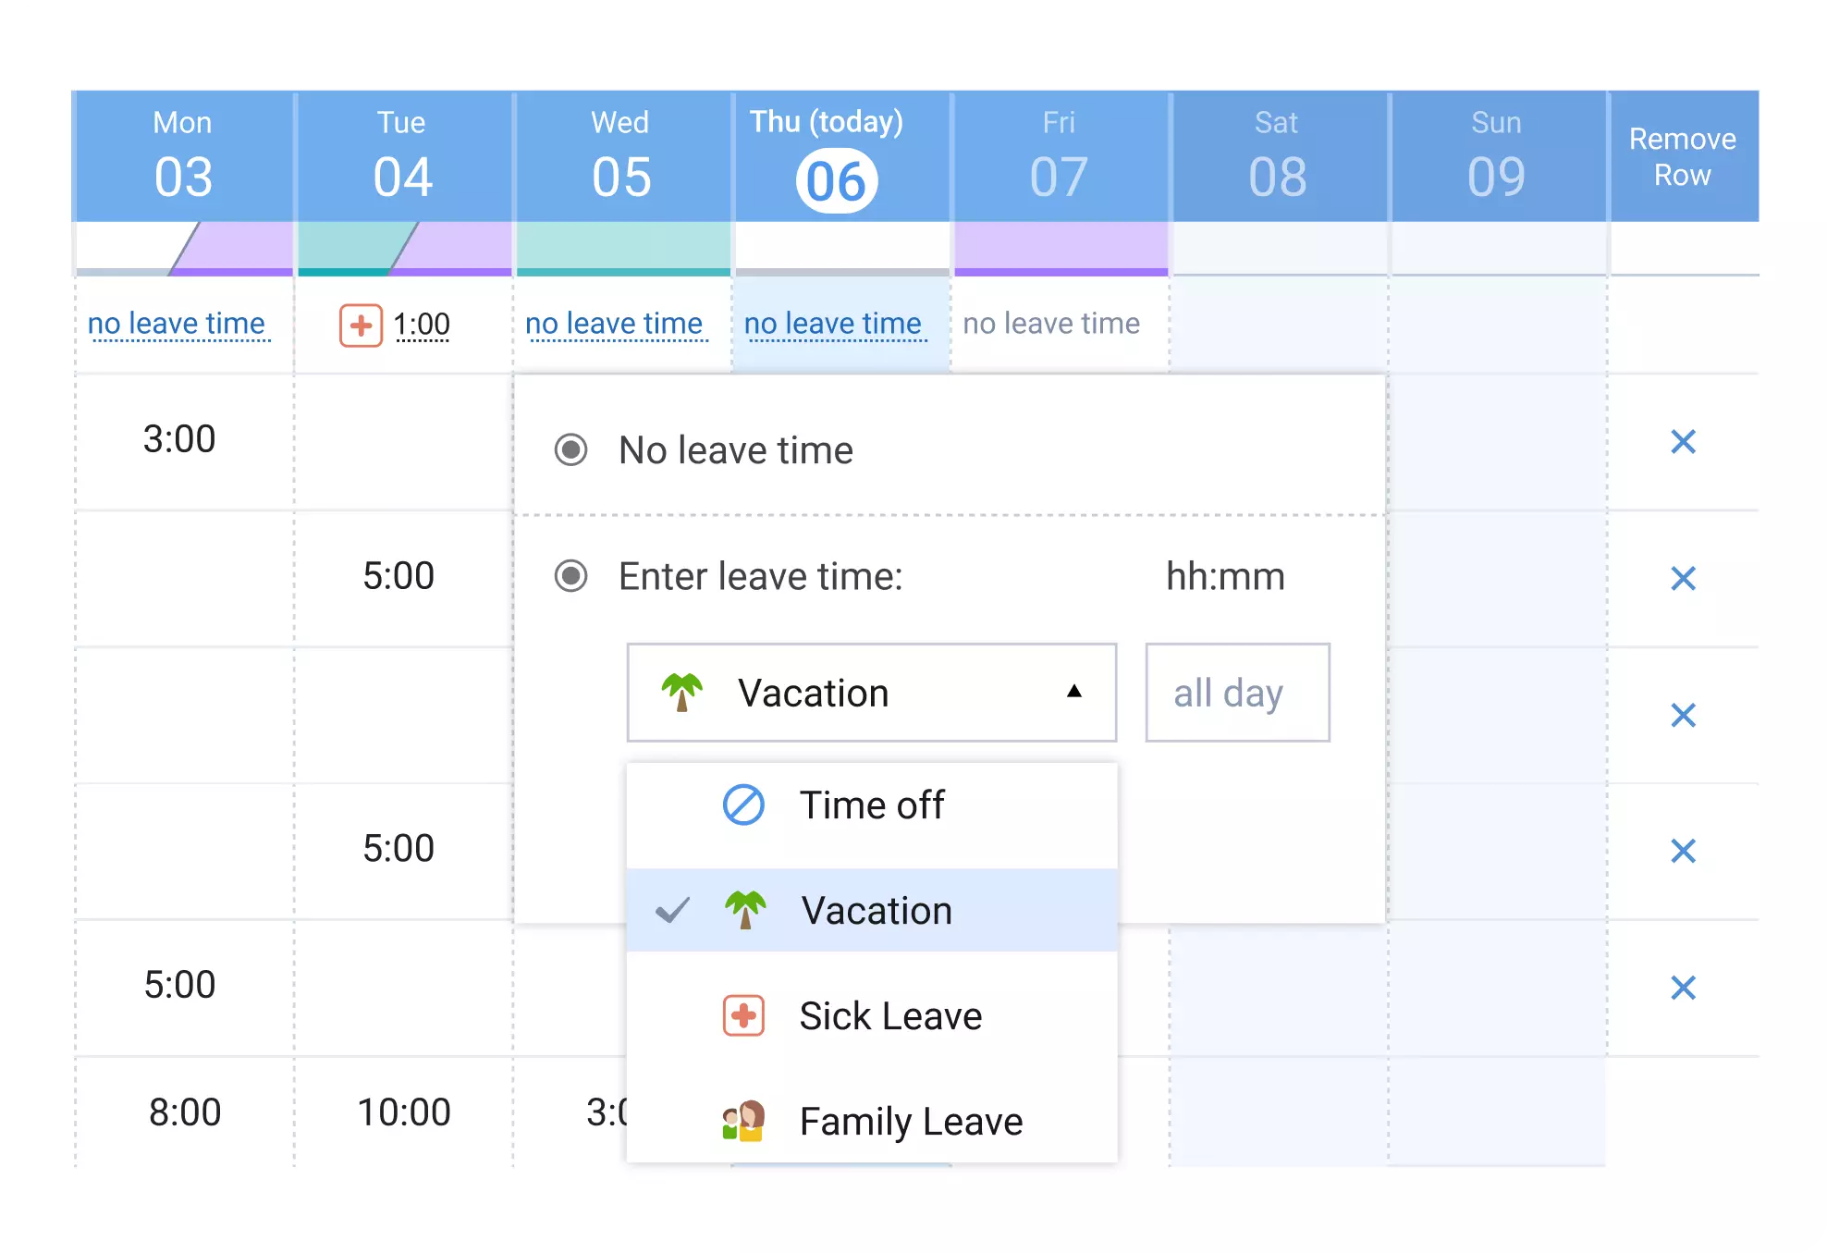Screen dimensions: 1827x1253
Task: Choose Time off from the leave type list
Action: [x=872, y=805]
